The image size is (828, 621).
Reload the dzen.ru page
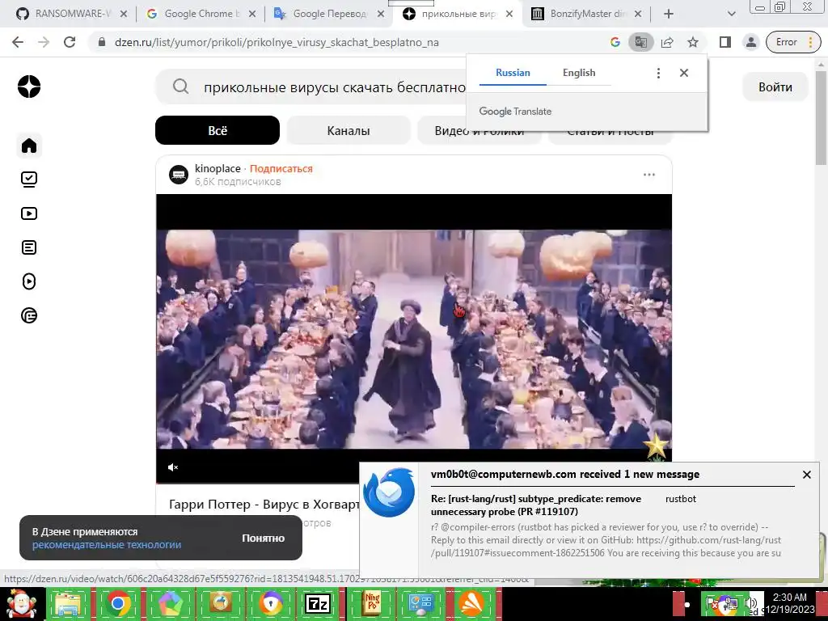[x=70, y=42]
